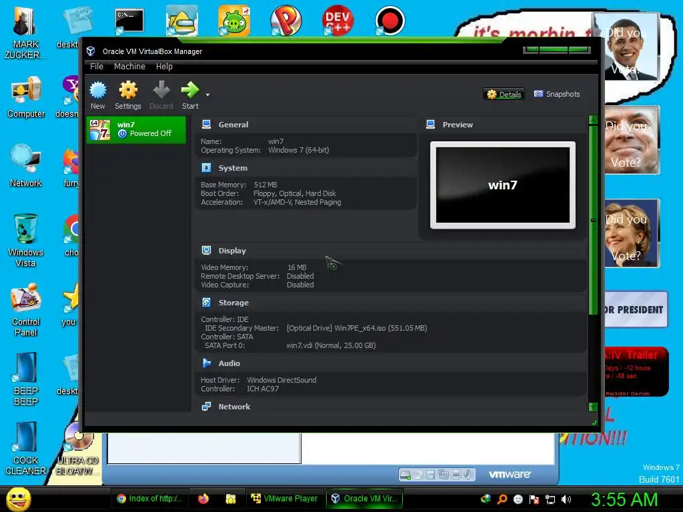Click the Network section header in VirtualBox

(234, 407)
